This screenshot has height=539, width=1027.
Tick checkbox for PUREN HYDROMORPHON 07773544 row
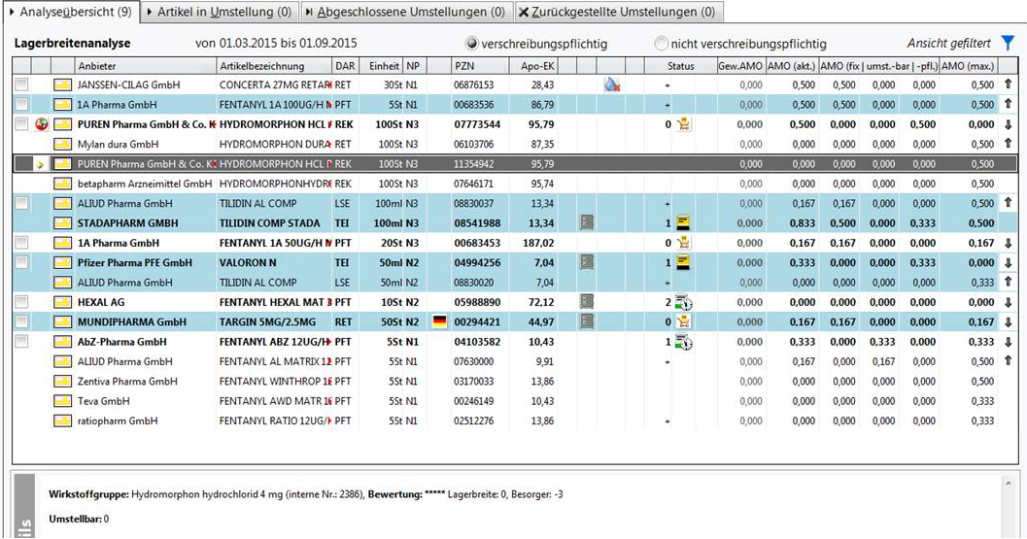tap(21, 123)
